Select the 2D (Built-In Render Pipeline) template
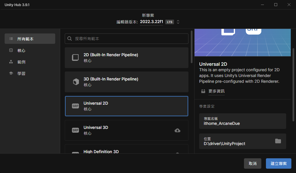Screen dimensions: 296x173 [127, 58]
